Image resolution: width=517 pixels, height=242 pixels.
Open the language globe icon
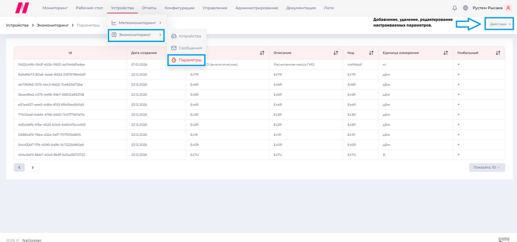coord(465,8)
